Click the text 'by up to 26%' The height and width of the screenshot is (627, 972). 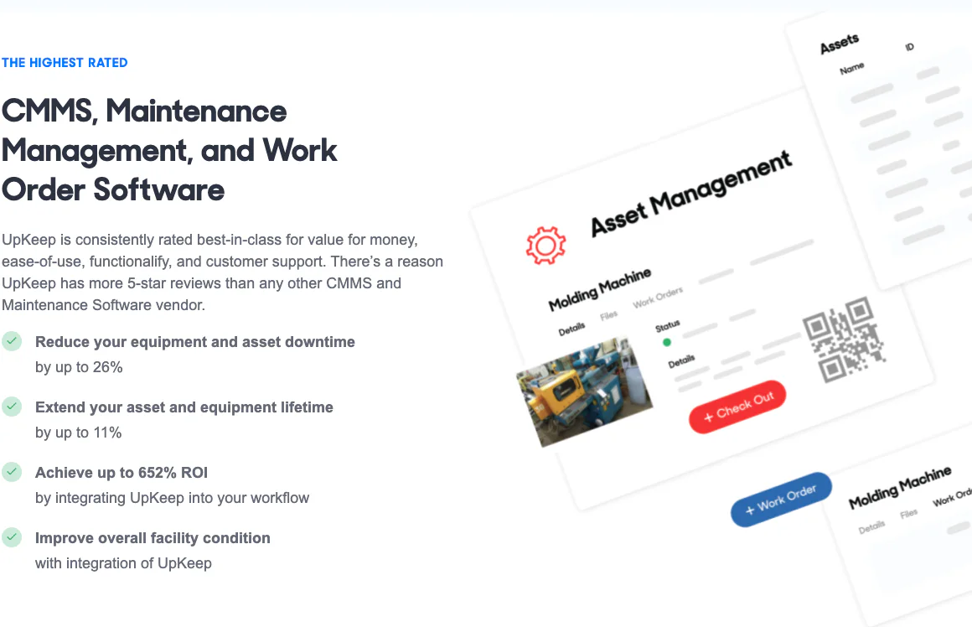tap(79, 367)
